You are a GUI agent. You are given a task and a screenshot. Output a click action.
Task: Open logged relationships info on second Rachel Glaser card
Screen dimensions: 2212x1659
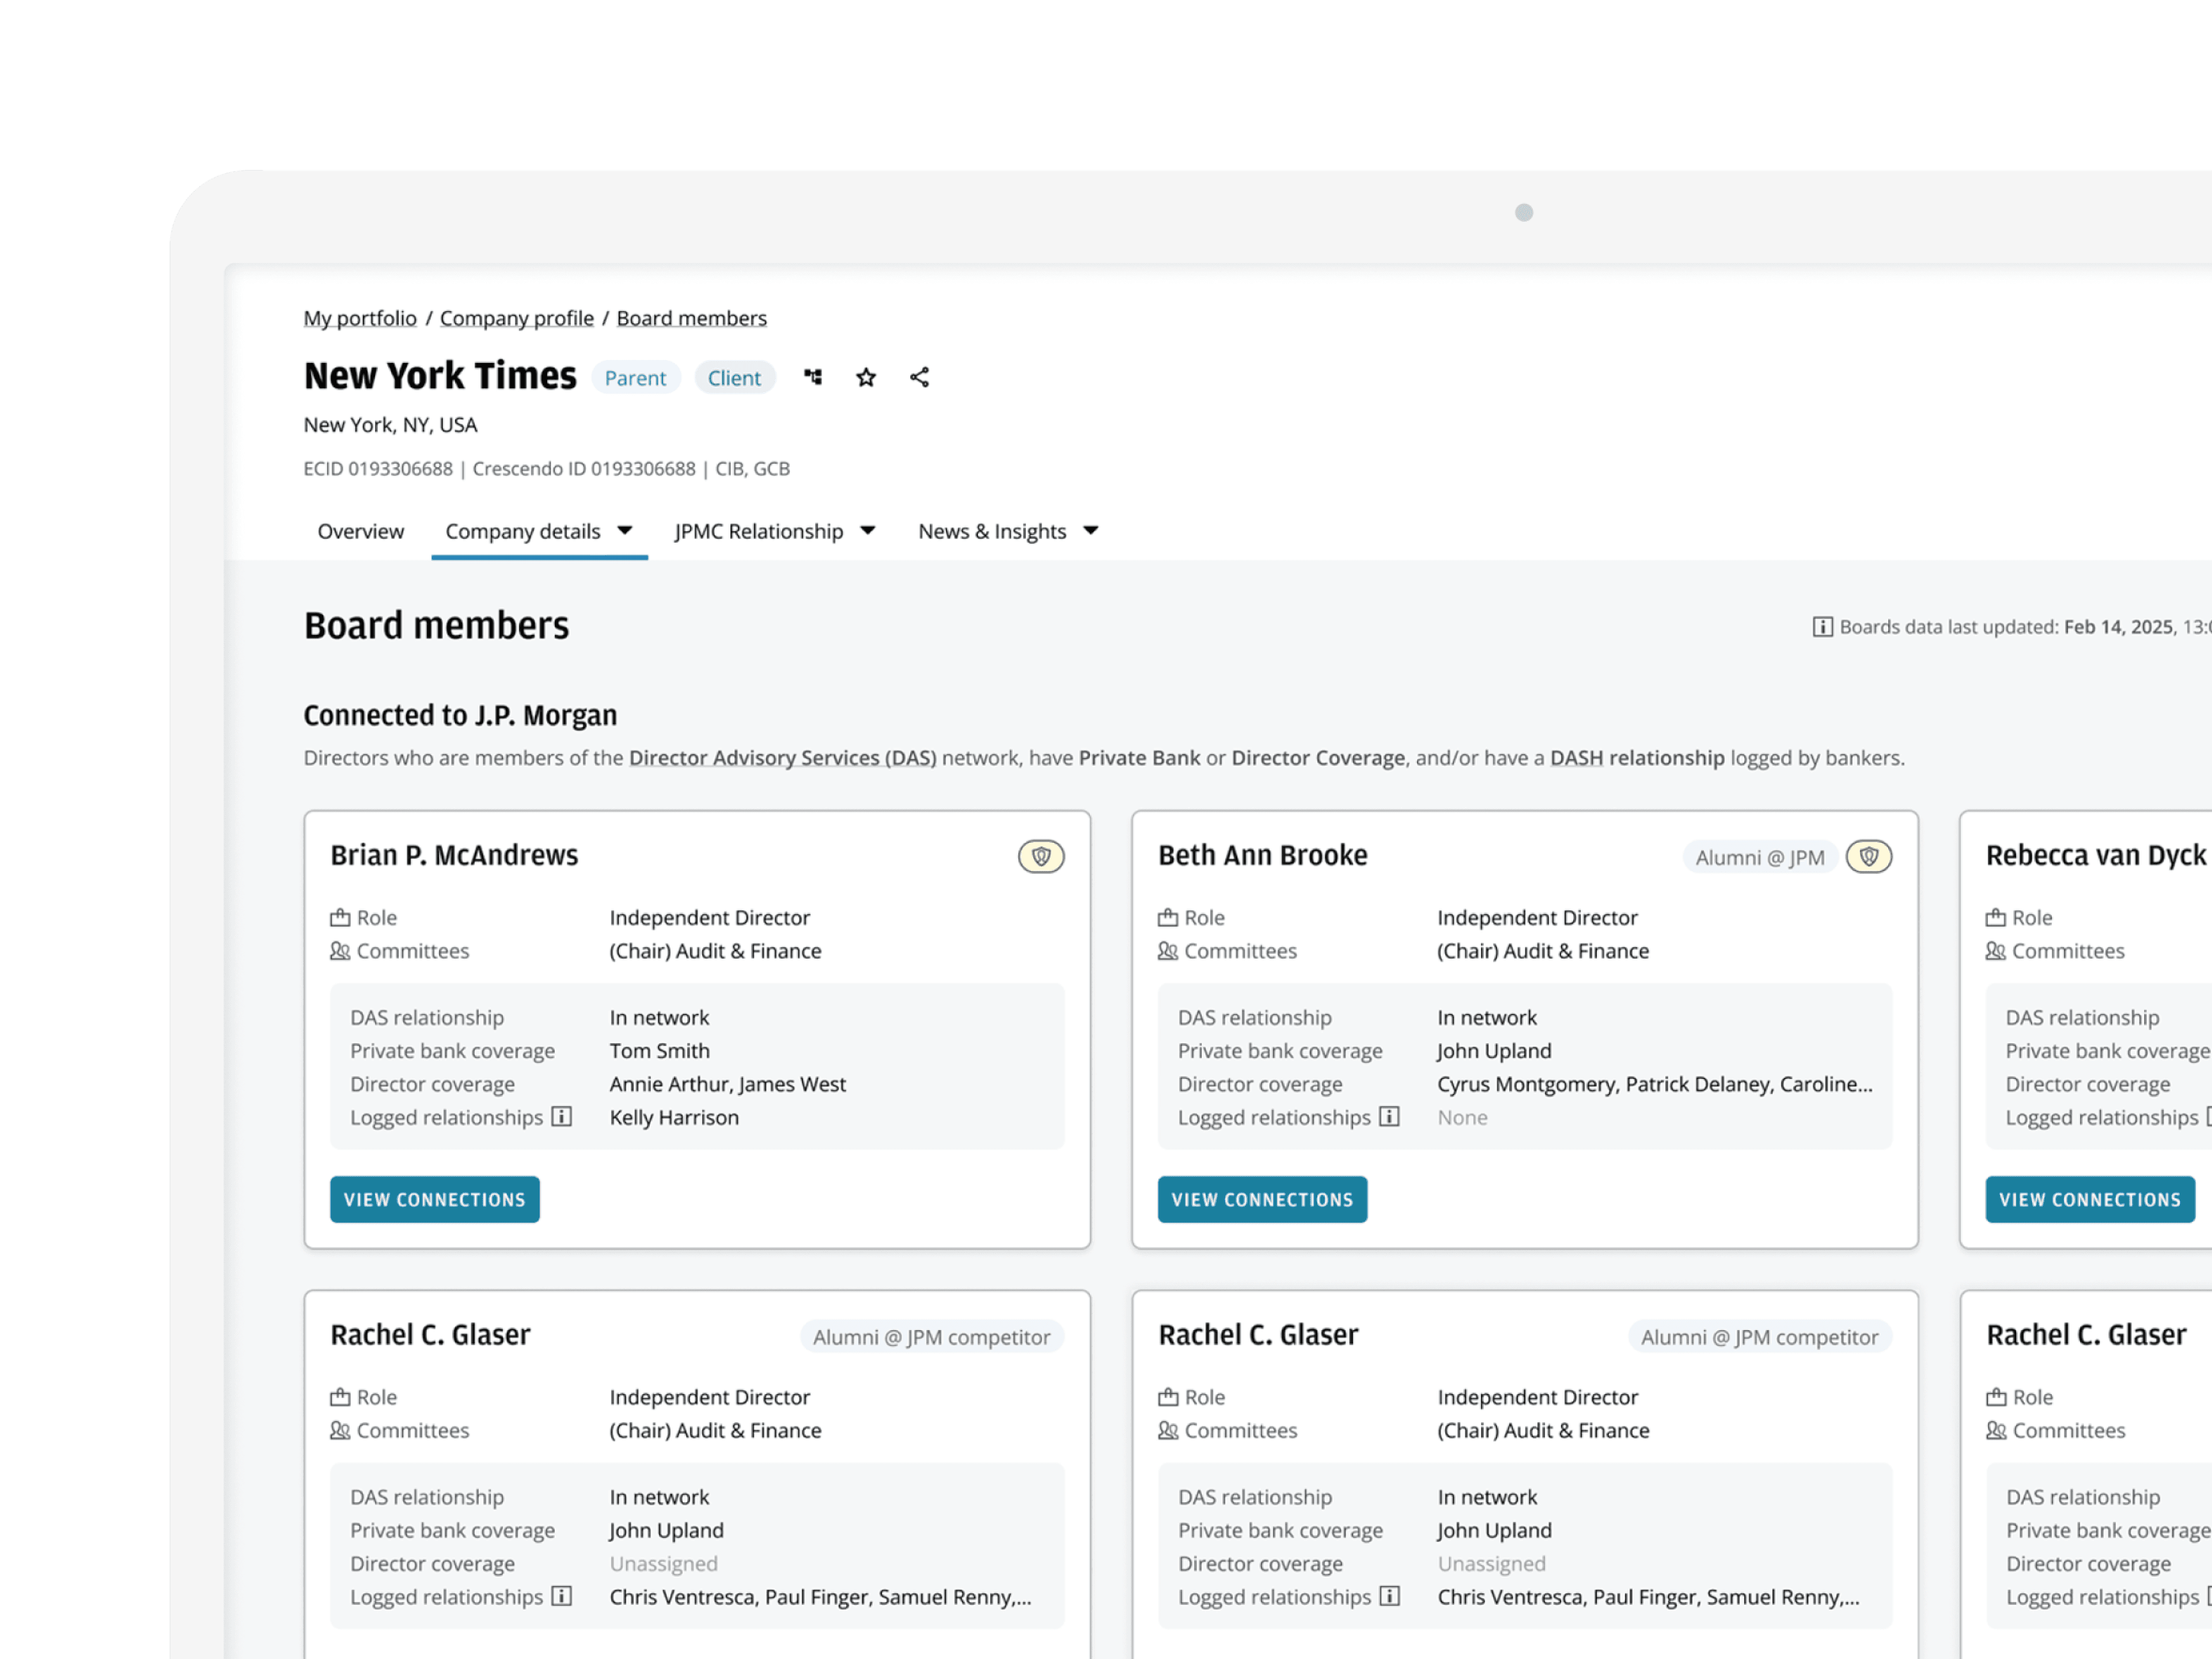point(1389,1595)
